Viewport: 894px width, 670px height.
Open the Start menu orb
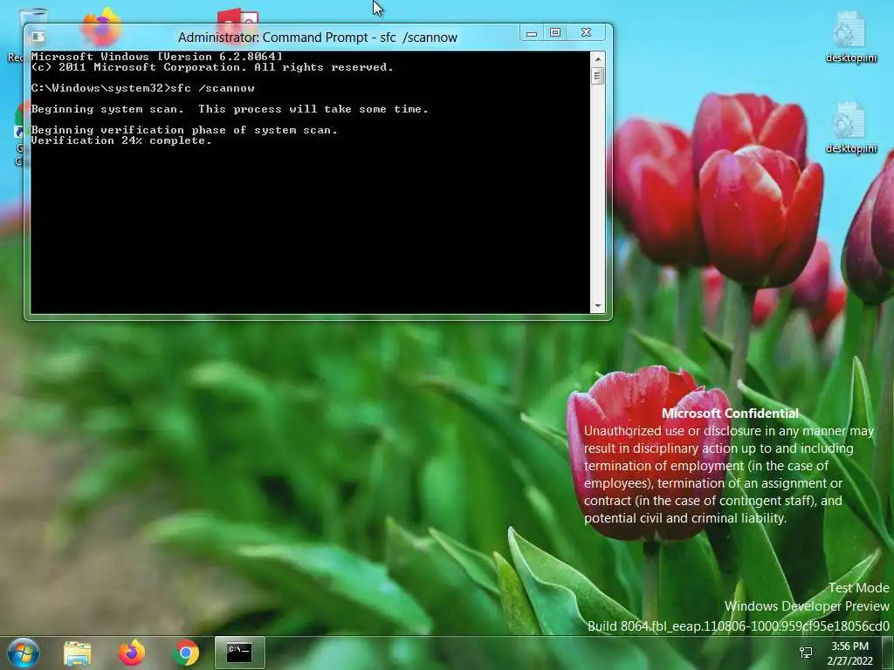pyautogui.click(x=24, y=653)
